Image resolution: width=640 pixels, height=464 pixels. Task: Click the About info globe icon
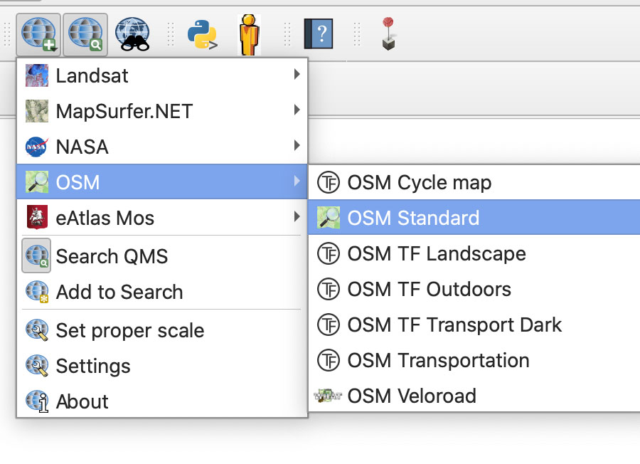point(37,401)
